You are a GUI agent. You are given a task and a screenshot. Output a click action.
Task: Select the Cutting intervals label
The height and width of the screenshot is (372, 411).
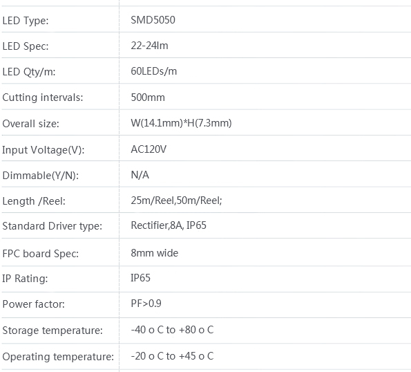coord(43,97)
